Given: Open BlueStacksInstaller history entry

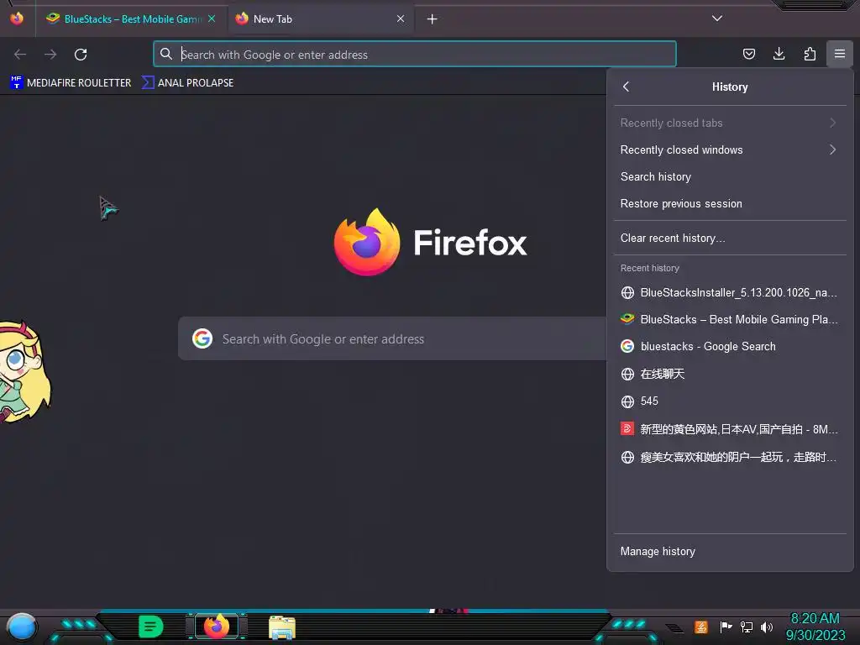Looking at the screenshot, I should pyautogui.click(x=730, y=292).
